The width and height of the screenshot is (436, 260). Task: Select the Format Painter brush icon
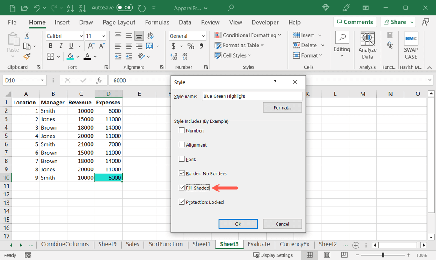click(x=27, y=56)
